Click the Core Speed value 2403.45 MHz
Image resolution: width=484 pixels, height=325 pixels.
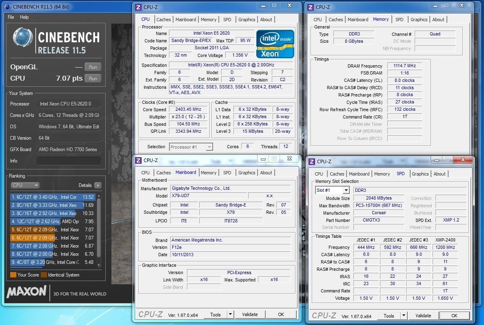[188, 110]
